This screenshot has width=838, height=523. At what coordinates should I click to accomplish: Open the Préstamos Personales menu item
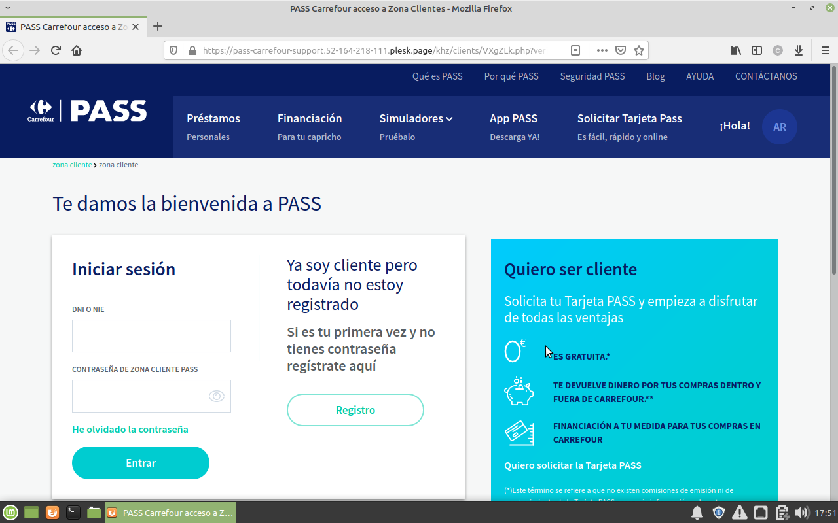[213, 127]
